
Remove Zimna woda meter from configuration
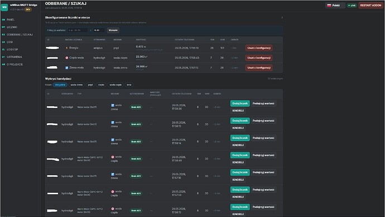click(259, 67)
